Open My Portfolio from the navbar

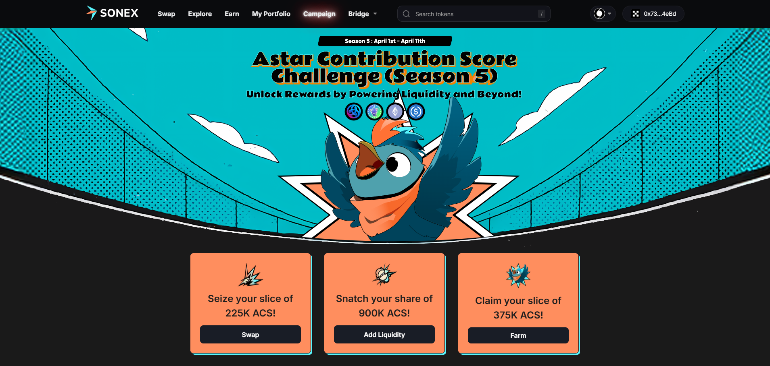pos(271,14)
